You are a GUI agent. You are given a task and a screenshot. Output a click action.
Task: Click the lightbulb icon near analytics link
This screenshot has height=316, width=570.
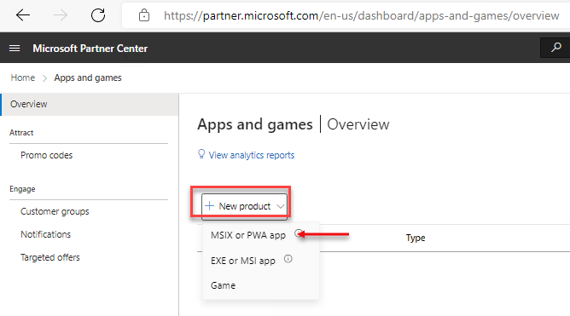click(201, 154)
